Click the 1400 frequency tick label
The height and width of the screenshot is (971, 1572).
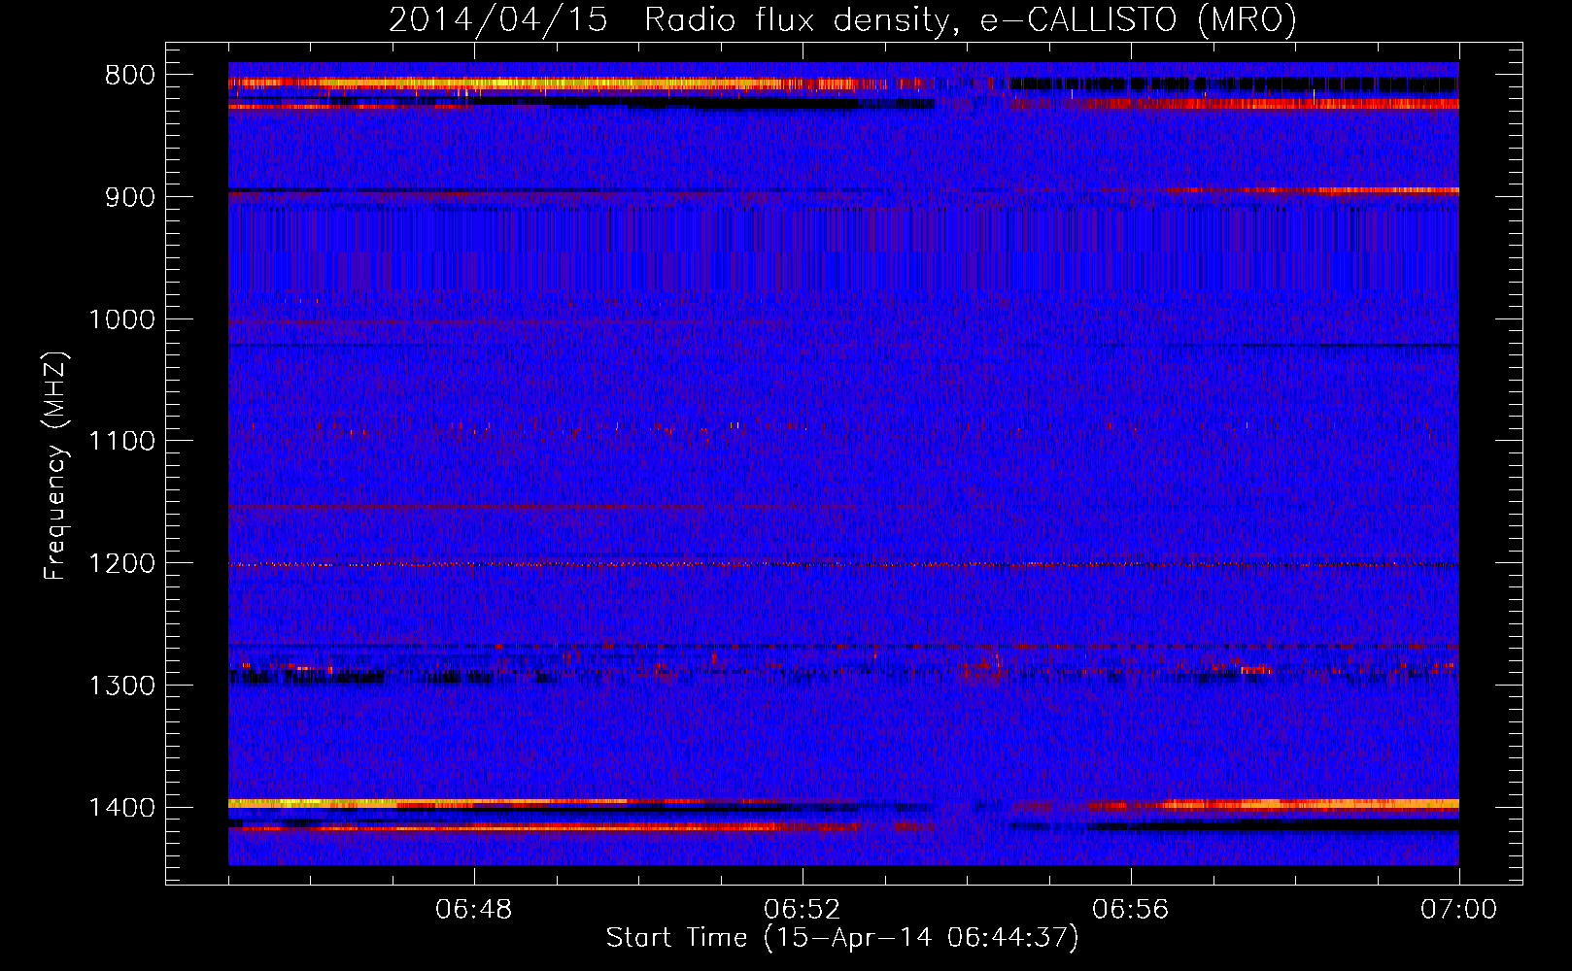tap(121, 808)
